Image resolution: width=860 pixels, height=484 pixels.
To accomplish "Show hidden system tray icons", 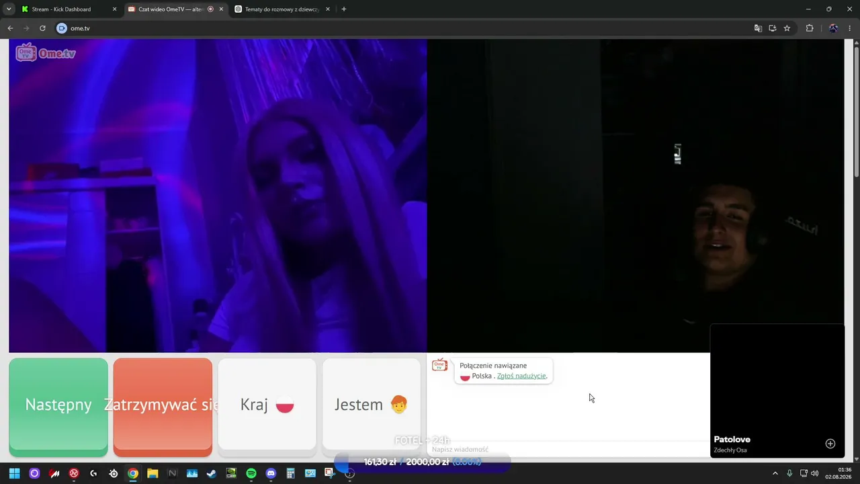I will [x=775, y=473].
